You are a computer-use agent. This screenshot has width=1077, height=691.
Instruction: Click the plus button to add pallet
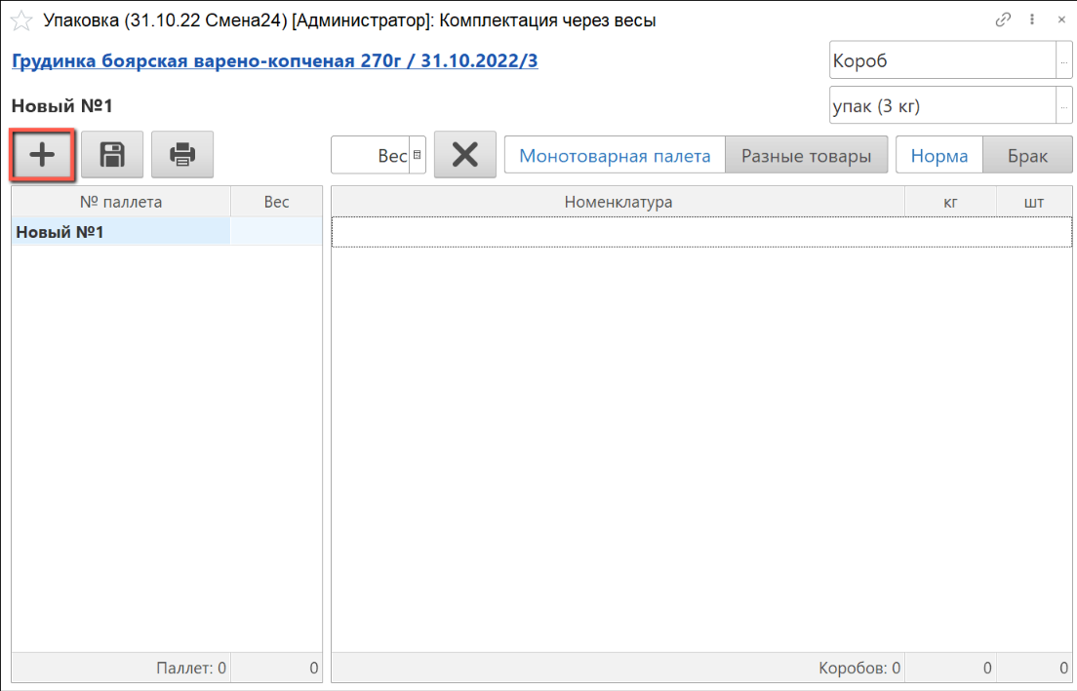pyautogui.click(x=42, y=155)
